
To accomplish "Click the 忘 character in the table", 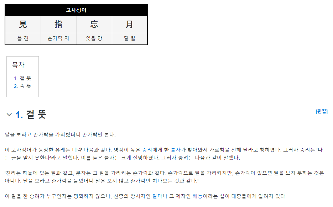I will [94, 25].
